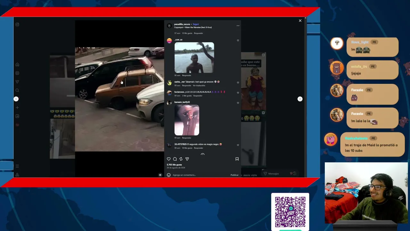Viewport: 410px width, 231px height.
Task: Reply to kareem_tarify12's comment
Action: [187, 138]
